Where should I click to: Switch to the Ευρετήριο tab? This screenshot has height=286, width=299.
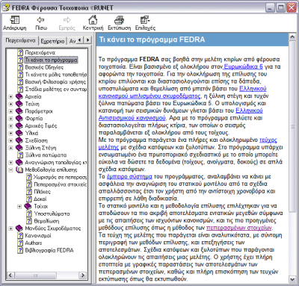[x=52, y=41]
